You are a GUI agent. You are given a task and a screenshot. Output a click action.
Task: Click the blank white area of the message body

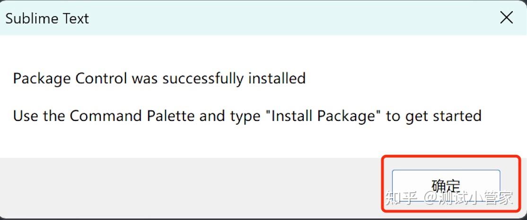284,142
